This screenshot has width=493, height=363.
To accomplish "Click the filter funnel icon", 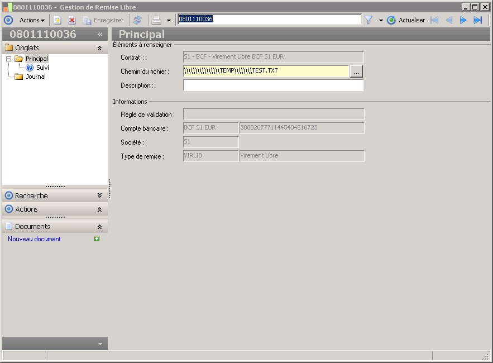I will pyautogui.click(x=368, y=20).
